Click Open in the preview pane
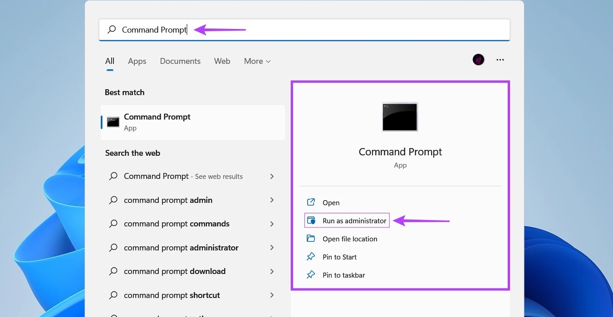 click(331, 203)
